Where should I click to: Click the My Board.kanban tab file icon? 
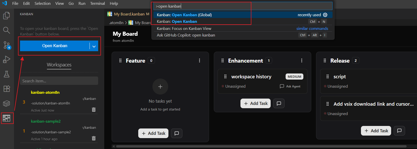[110, 14]
